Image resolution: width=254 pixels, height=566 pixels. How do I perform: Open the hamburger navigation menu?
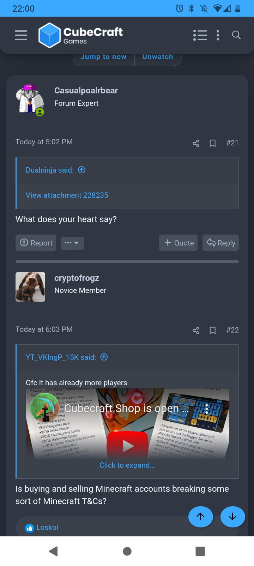[x=21, y=35]
